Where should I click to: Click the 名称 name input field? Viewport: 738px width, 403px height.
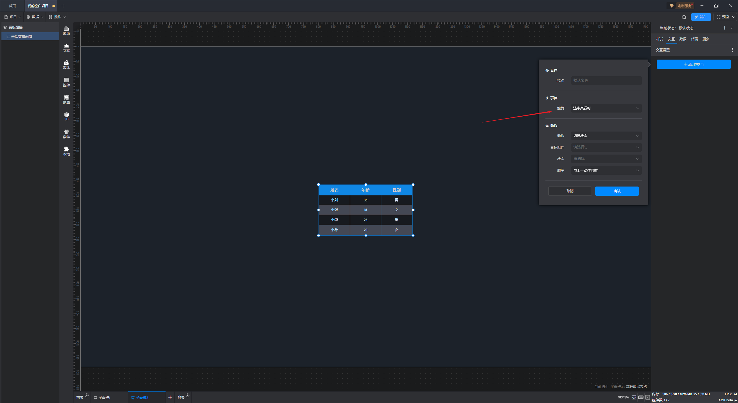point(606,81)
